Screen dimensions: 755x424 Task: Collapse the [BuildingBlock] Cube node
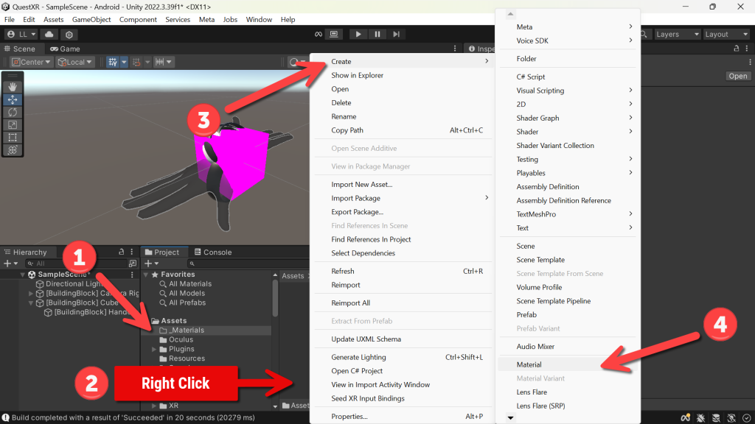pyautogui.click(x=31, y=303)
